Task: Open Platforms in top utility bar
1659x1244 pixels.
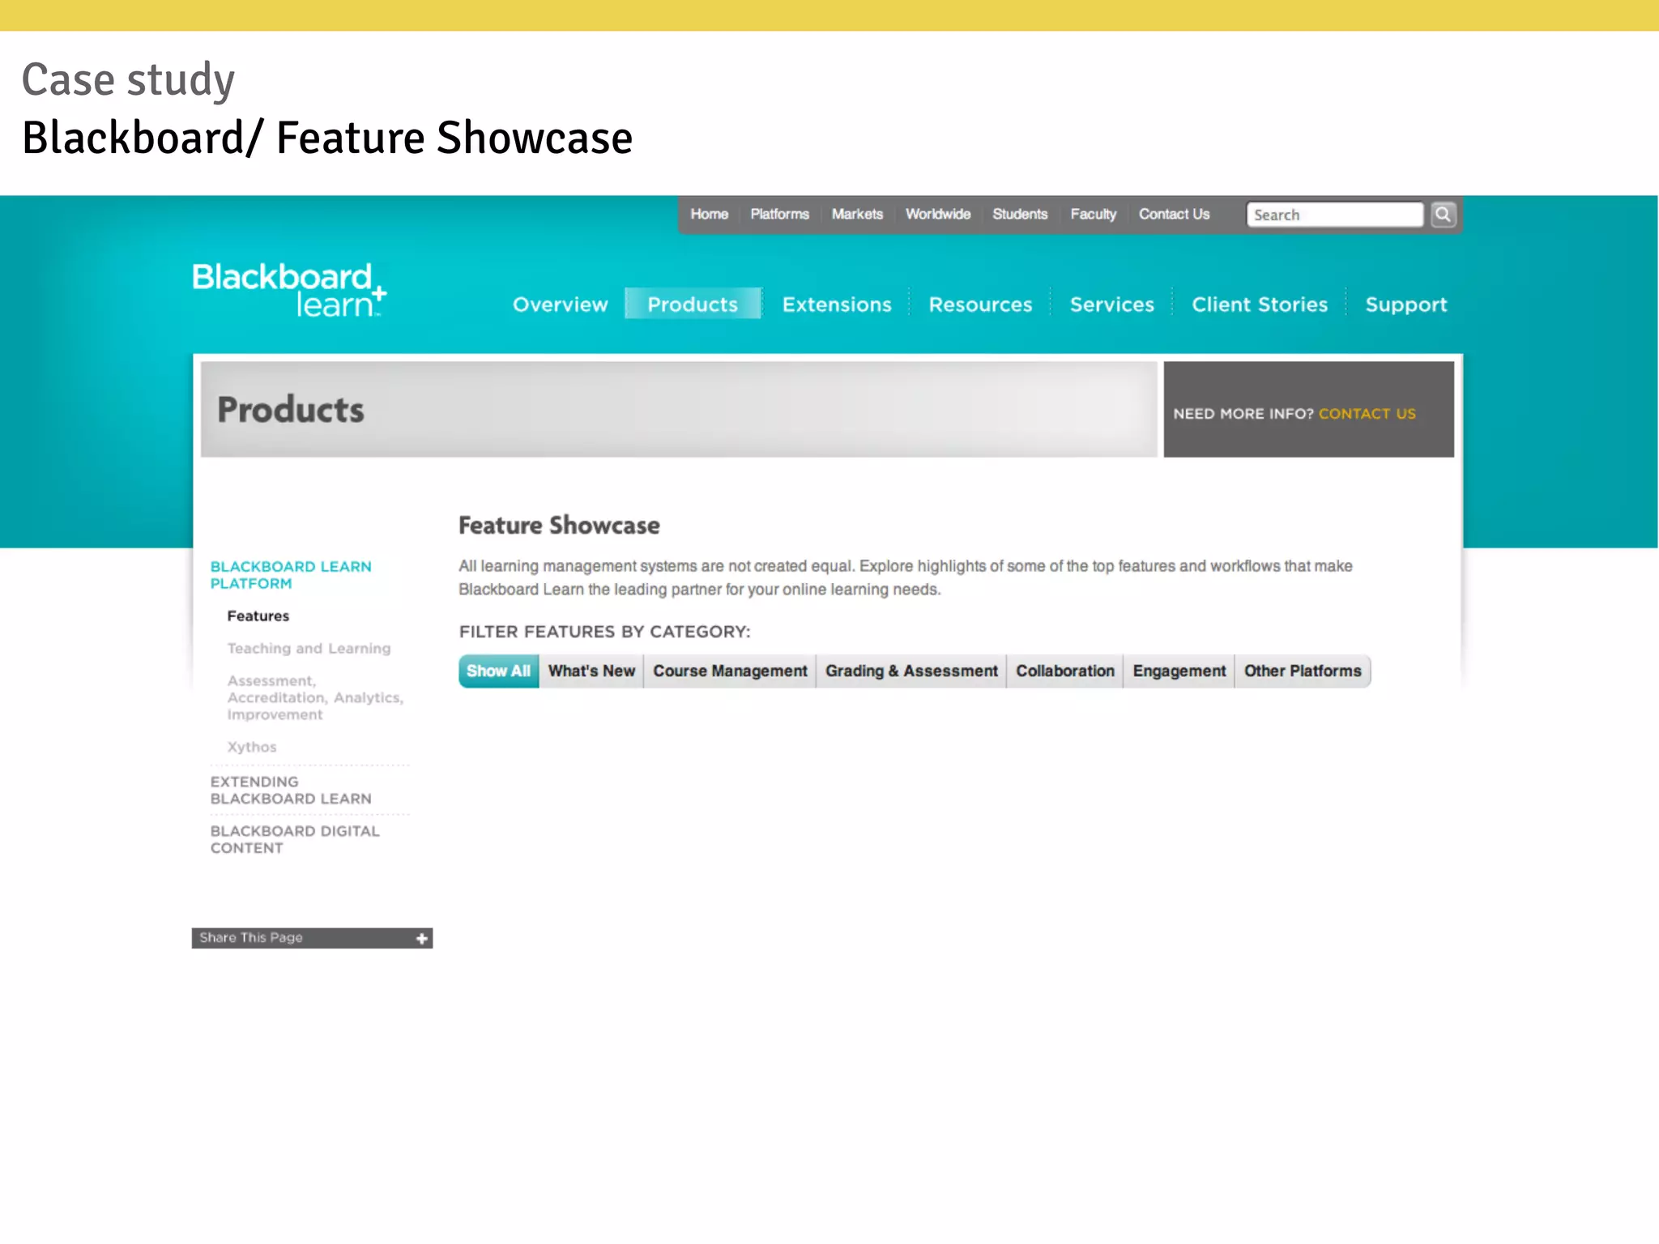Action: tap(779, 214)
